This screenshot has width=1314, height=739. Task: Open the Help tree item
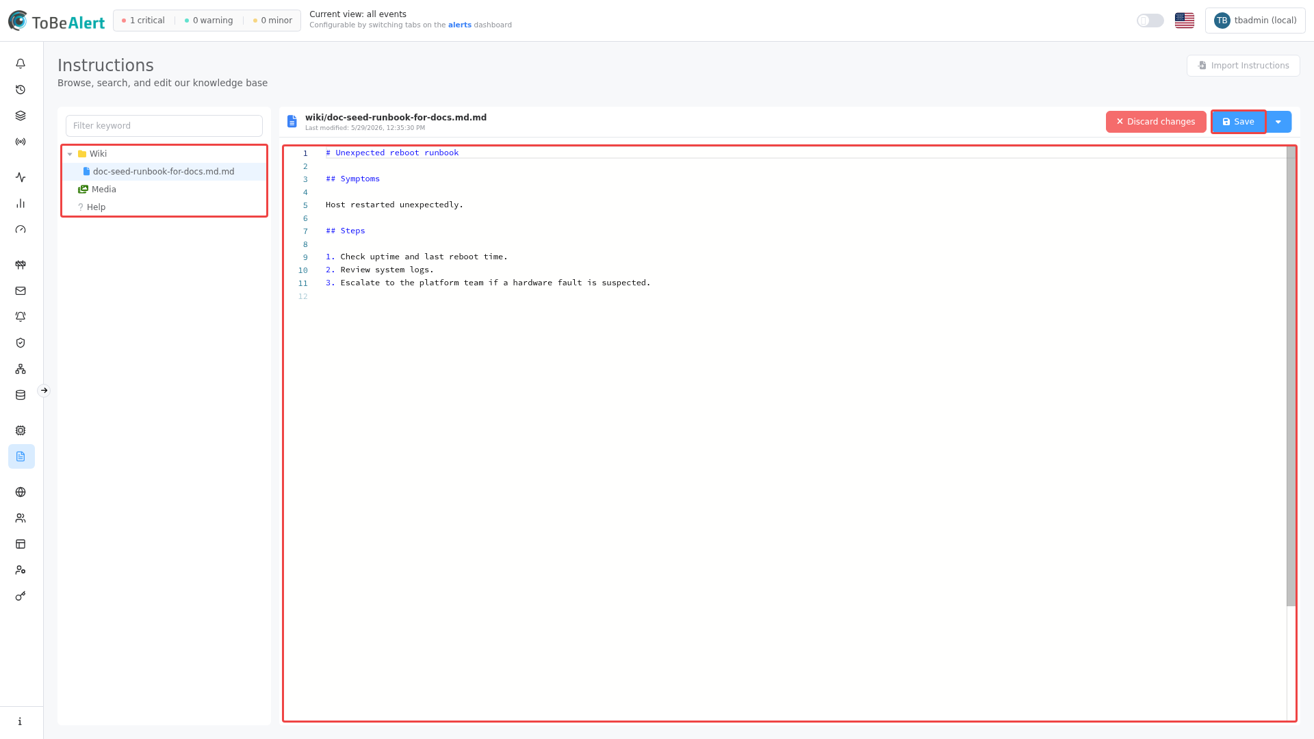click(92, 207)
